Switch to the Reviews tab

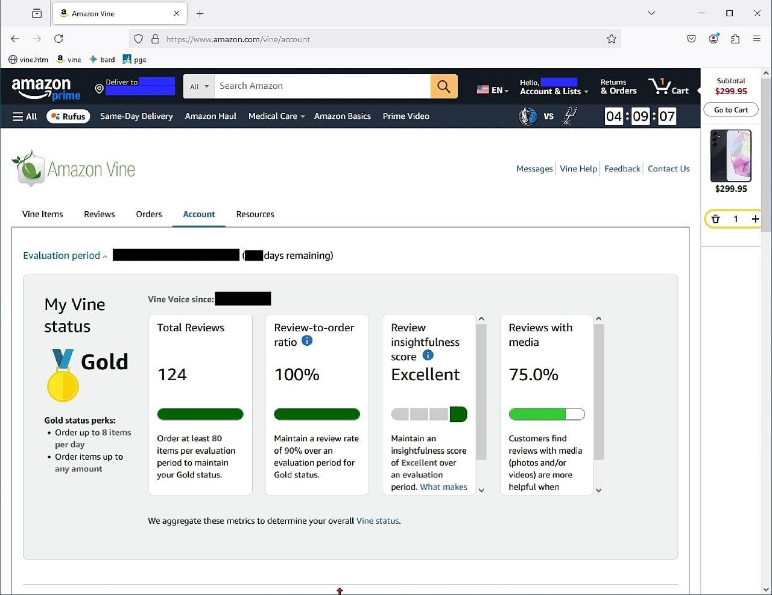tap(100, 214)
